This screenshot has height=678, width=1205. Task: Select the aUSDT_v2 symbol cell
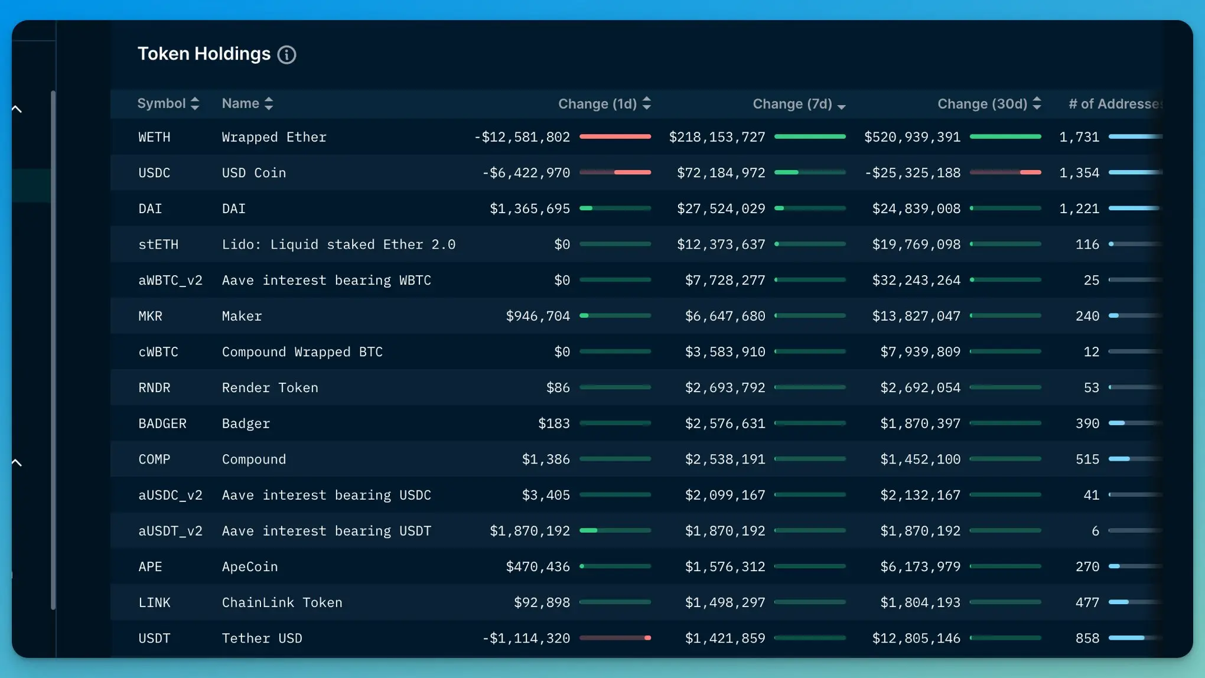coord(170,532)
